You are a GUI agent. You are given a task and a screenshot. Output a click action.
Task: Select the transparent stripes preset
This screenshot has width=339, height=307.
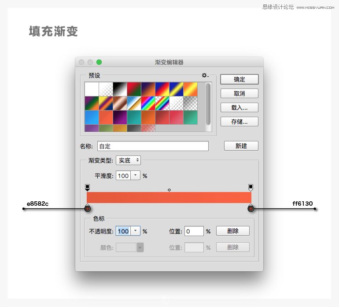point(176,103)
